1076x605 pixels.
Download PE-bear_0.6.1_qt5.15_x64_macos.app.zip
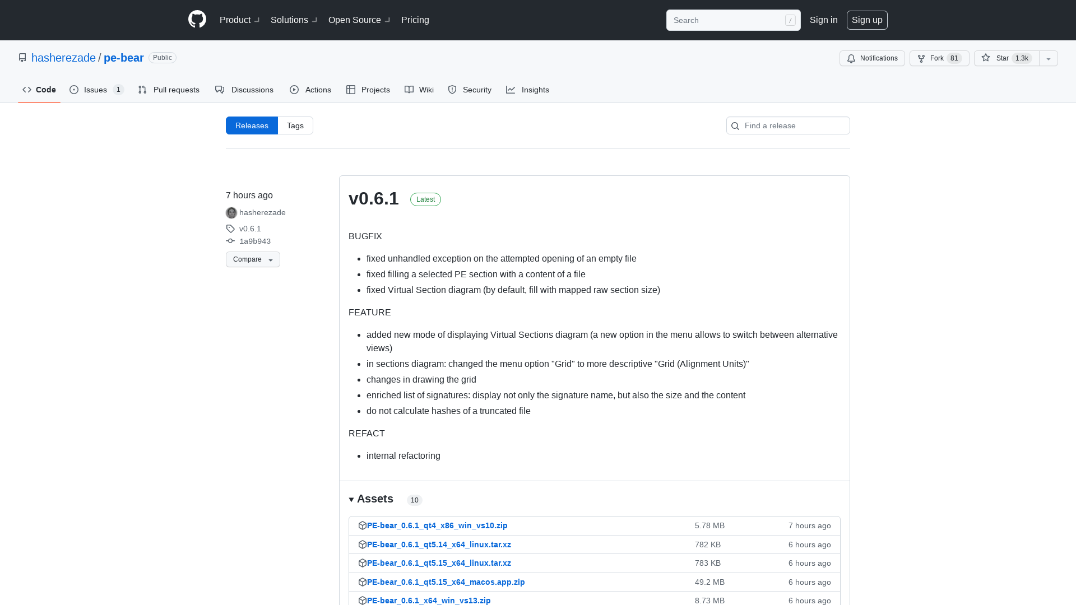pos(446,582)
